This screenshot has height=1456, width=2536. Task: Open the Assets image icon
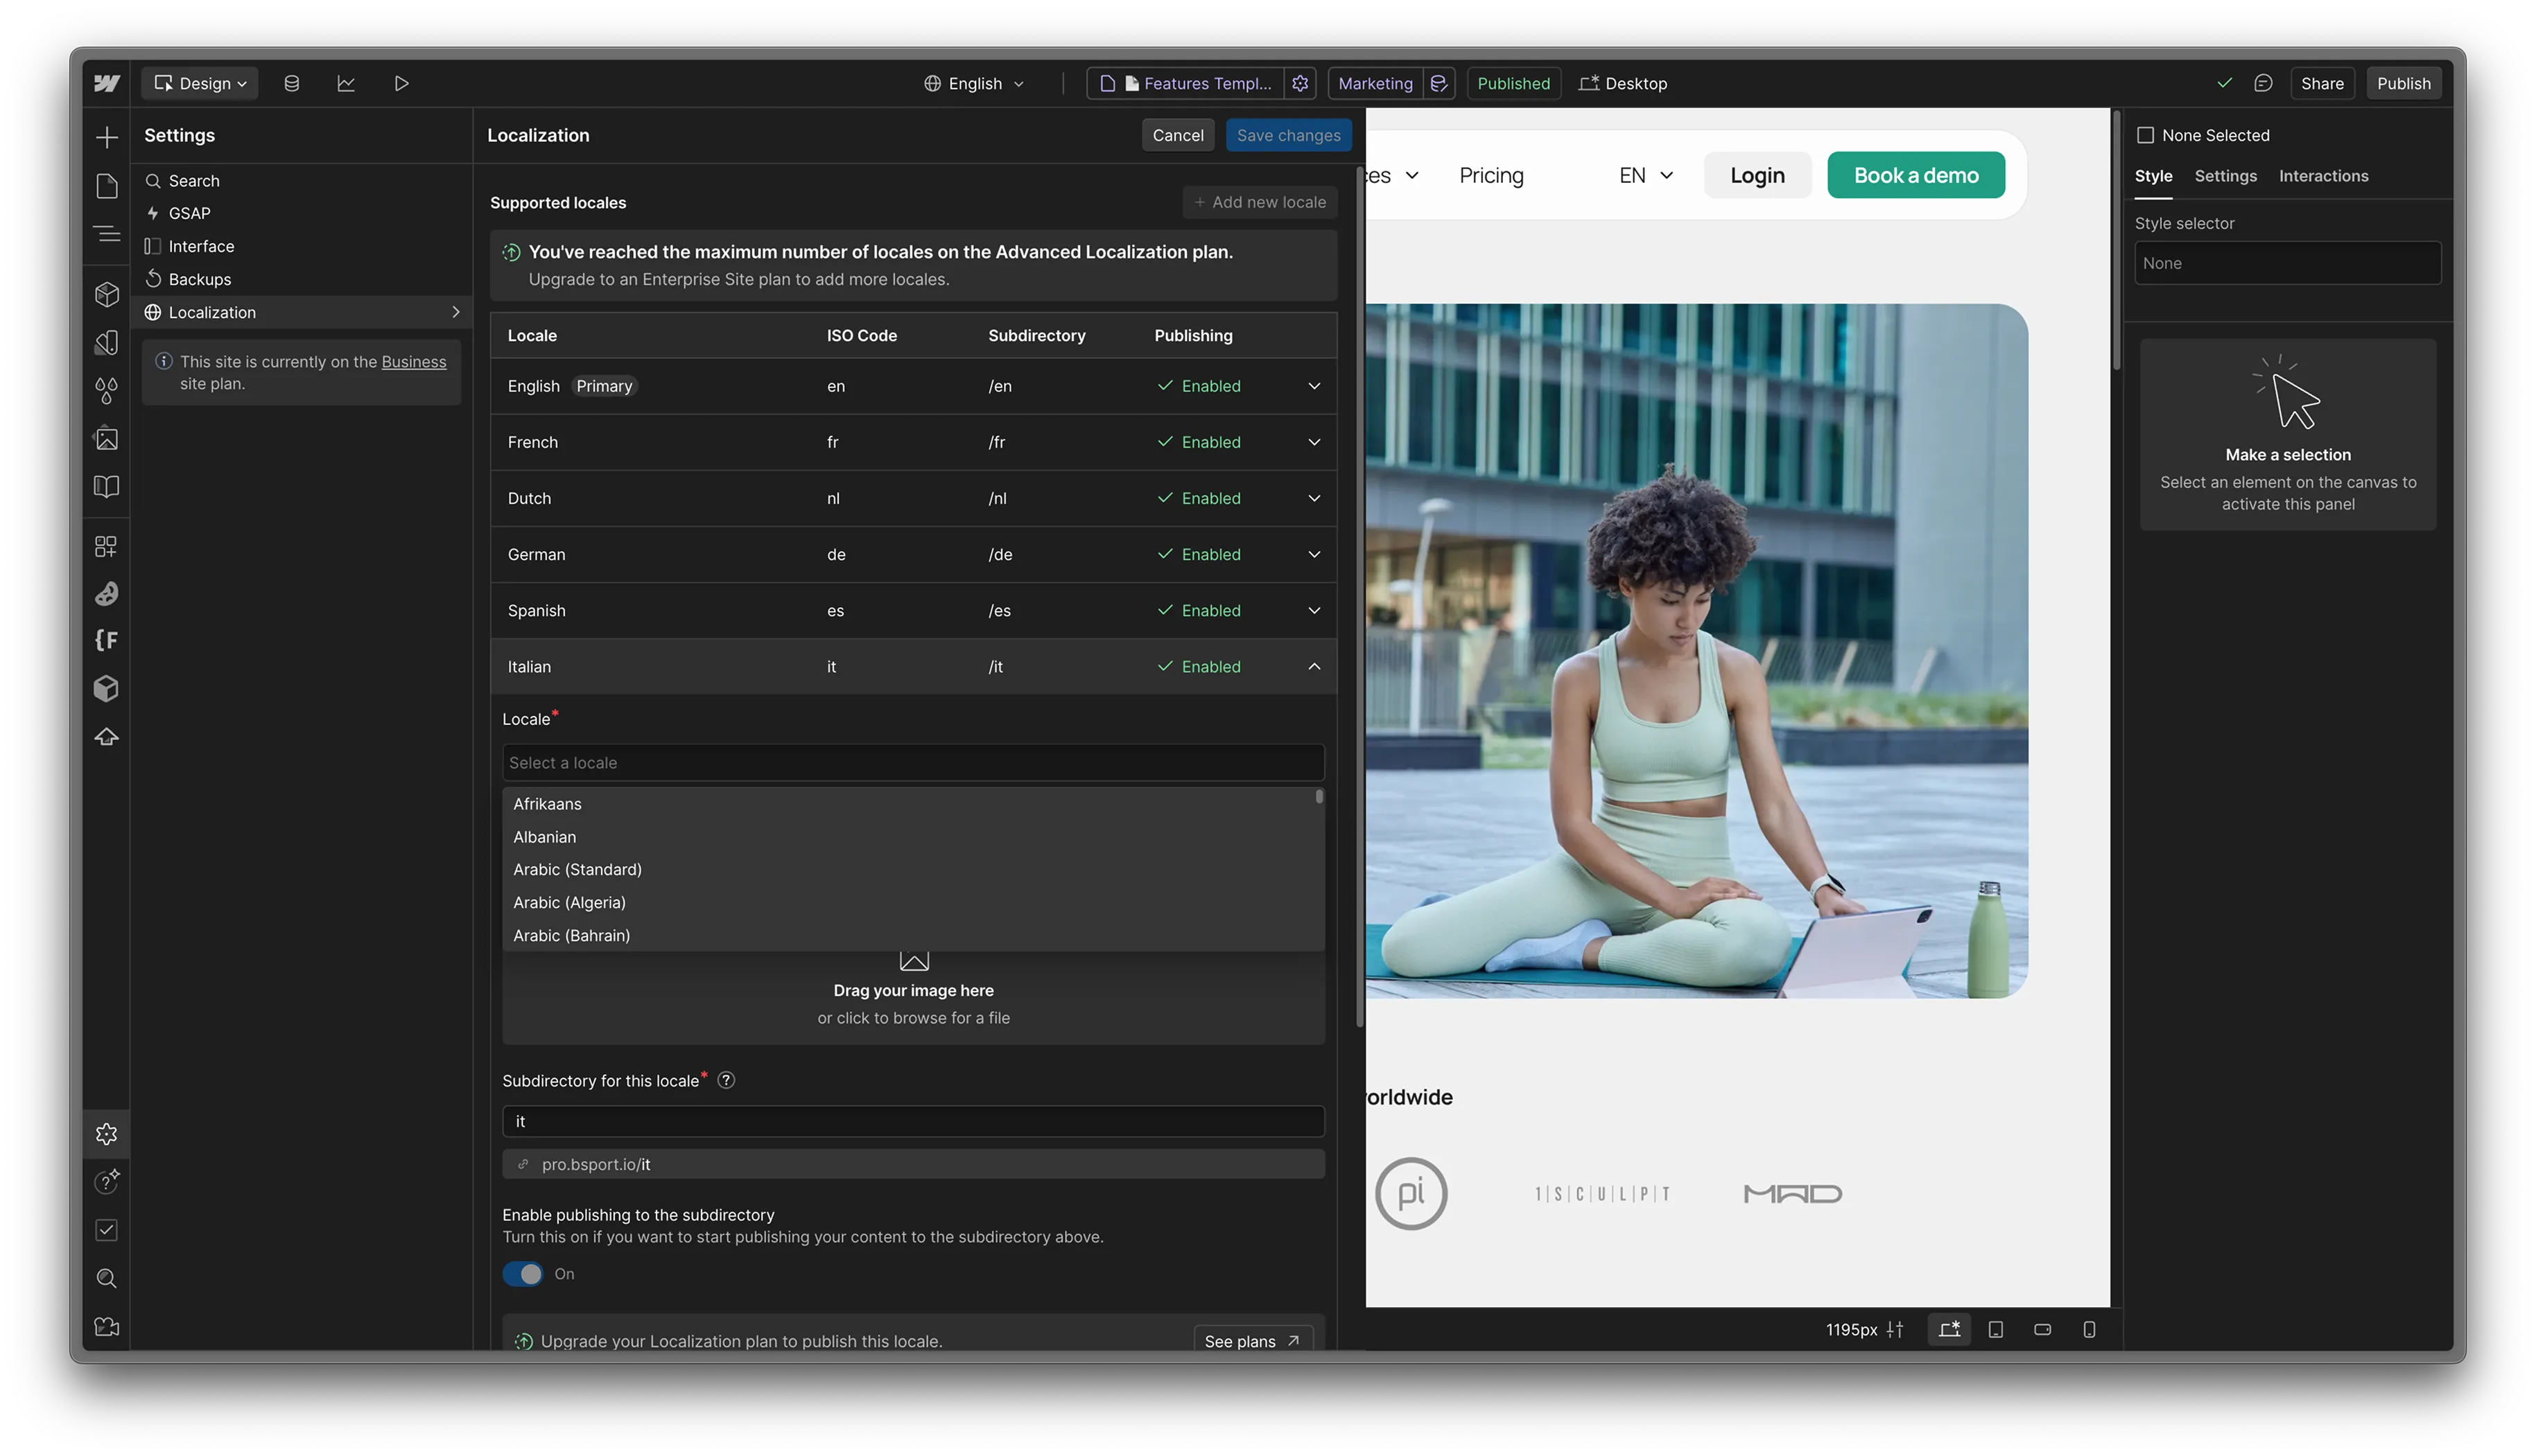point(106,438)
